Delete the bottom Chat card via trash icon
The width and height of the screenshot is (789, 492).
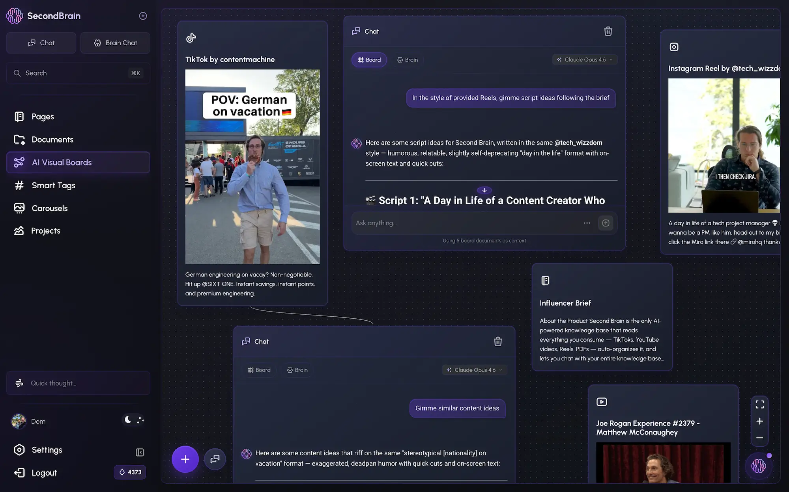[498, 342]
